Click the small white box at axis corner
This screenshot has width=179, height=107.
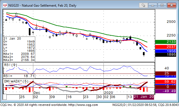click(x=5, y=97)
